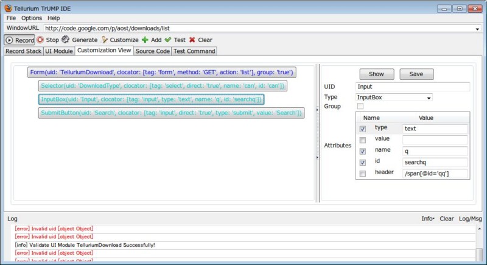Screen dimensions: 487x265
Task: Click the header value /span[@id='qq'] field
Action: (x=435, y=174)
